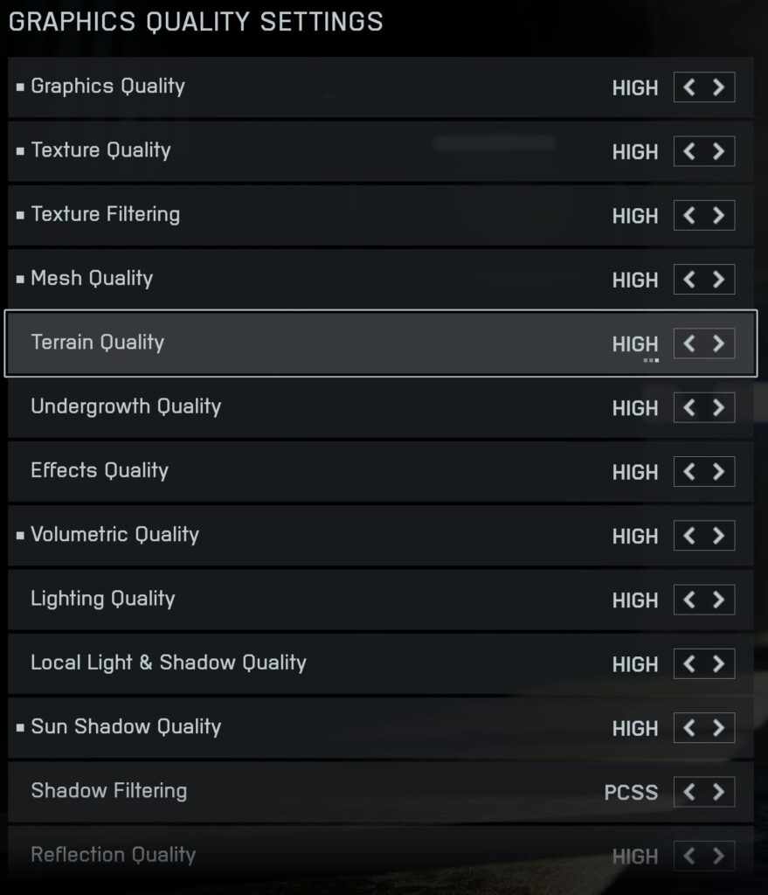Change Shadow Filtering from PCSS to next

tap(718, 792)
